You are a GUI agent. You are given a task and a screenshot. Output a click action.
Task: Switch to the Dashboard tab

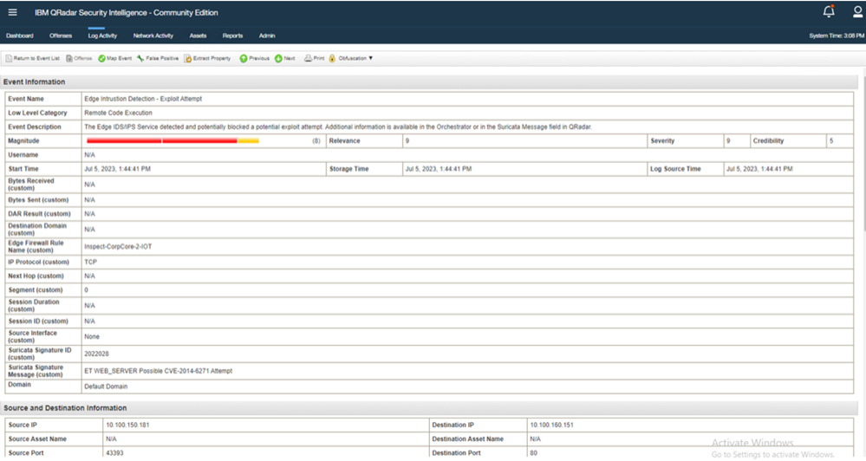[x=19, y=36]
